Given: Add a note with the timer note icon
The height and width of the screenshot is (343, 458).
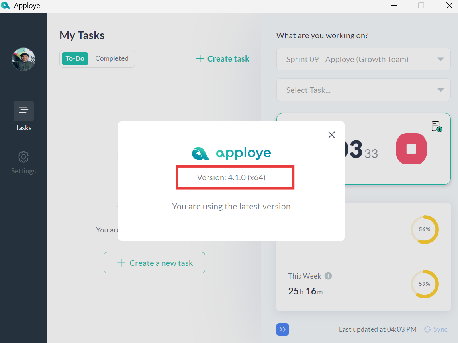Looking at the screenshot, I should [x=436, y=127].
